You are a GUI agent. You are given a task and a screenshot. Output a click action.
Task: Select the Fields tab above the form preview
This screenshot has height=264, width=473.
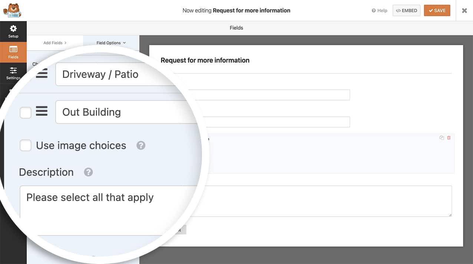pos(236,27)
